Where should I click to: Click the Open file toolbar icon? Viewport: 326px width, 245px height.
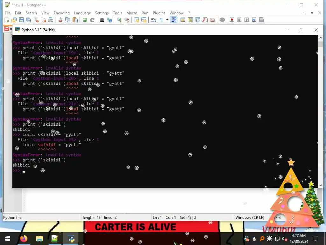tap(14, 20)
